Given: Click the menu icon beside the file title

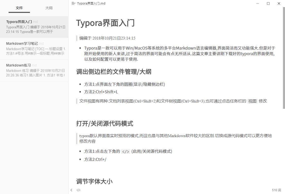Looking at the screenshot, I should (73, 3).
